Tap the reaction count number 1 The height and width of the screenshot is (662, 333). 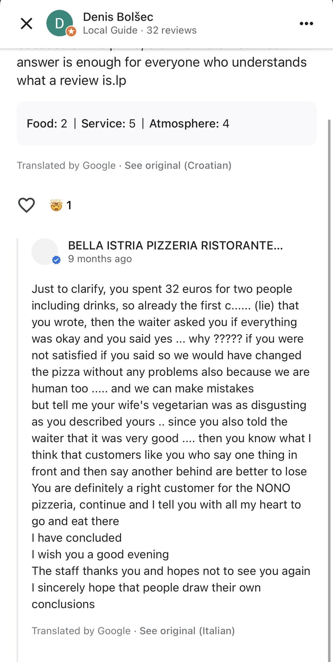pos(69,205)
